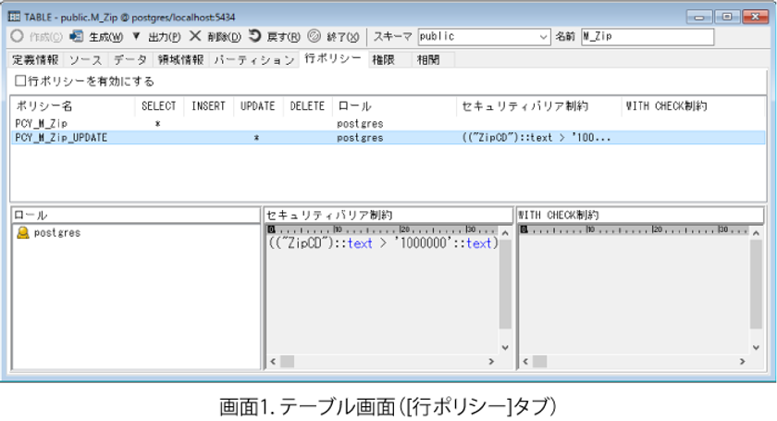Switch to the ソース tab

point(85,60)
